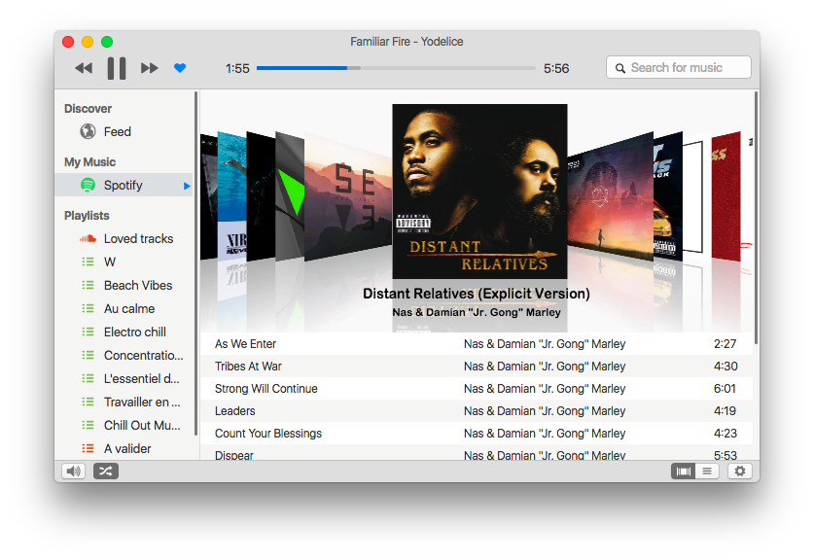Select the green triangle album cover
This screenshot has width=814, height=560.
(x=290, y=196)
